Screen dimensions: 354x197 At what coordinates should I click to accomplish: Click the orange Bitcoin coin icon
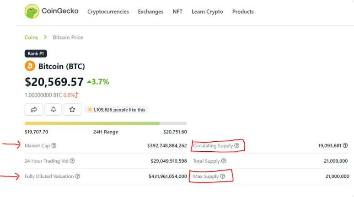(x=30, y=66)
